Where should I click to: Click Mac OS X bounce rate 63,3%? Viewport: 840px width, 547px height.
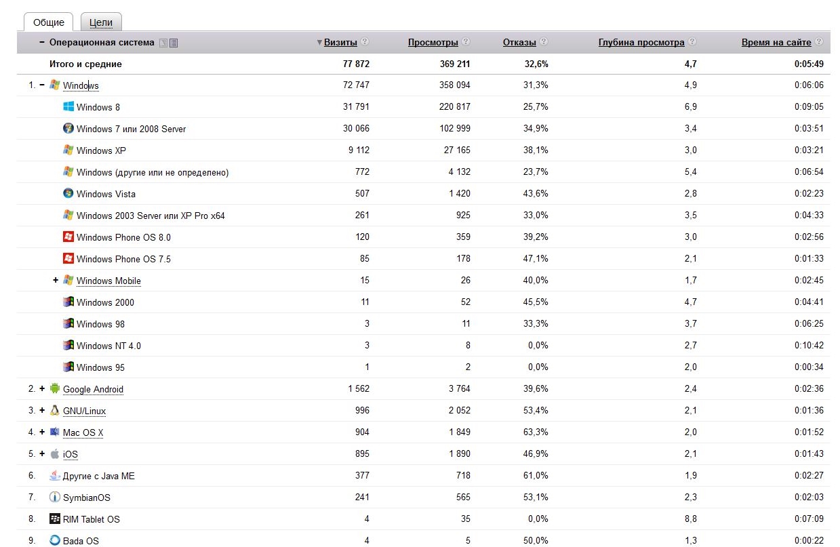536,432
